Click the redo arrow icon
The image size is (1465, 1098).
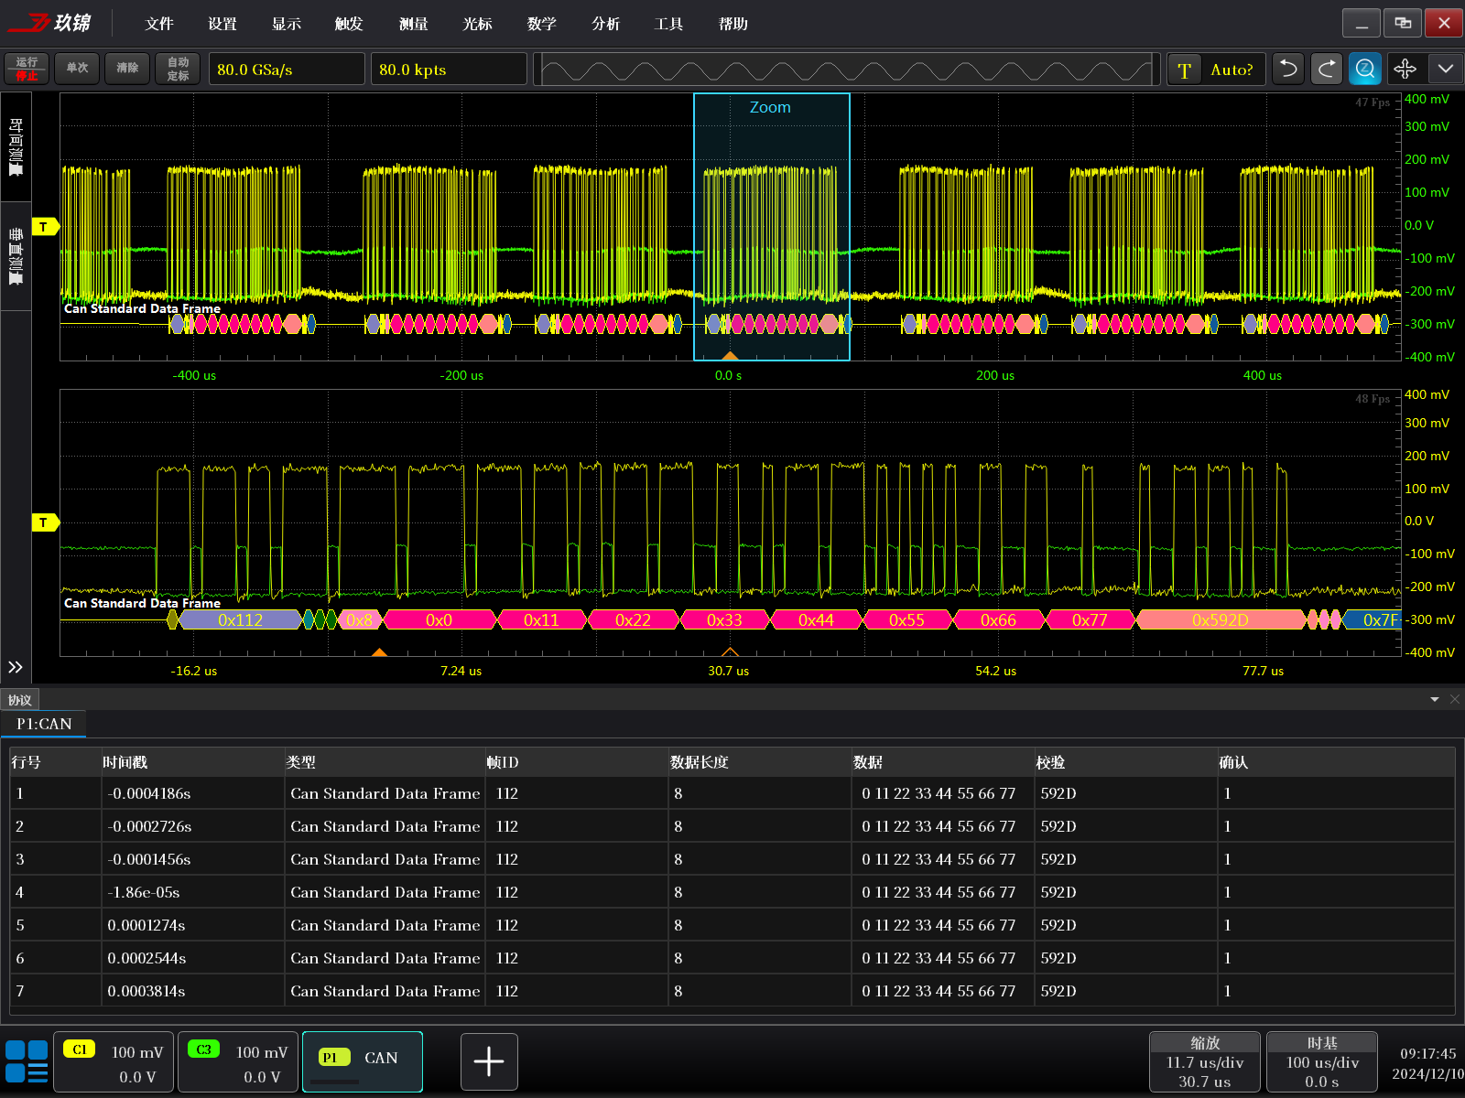click(x=1327, y=69)
